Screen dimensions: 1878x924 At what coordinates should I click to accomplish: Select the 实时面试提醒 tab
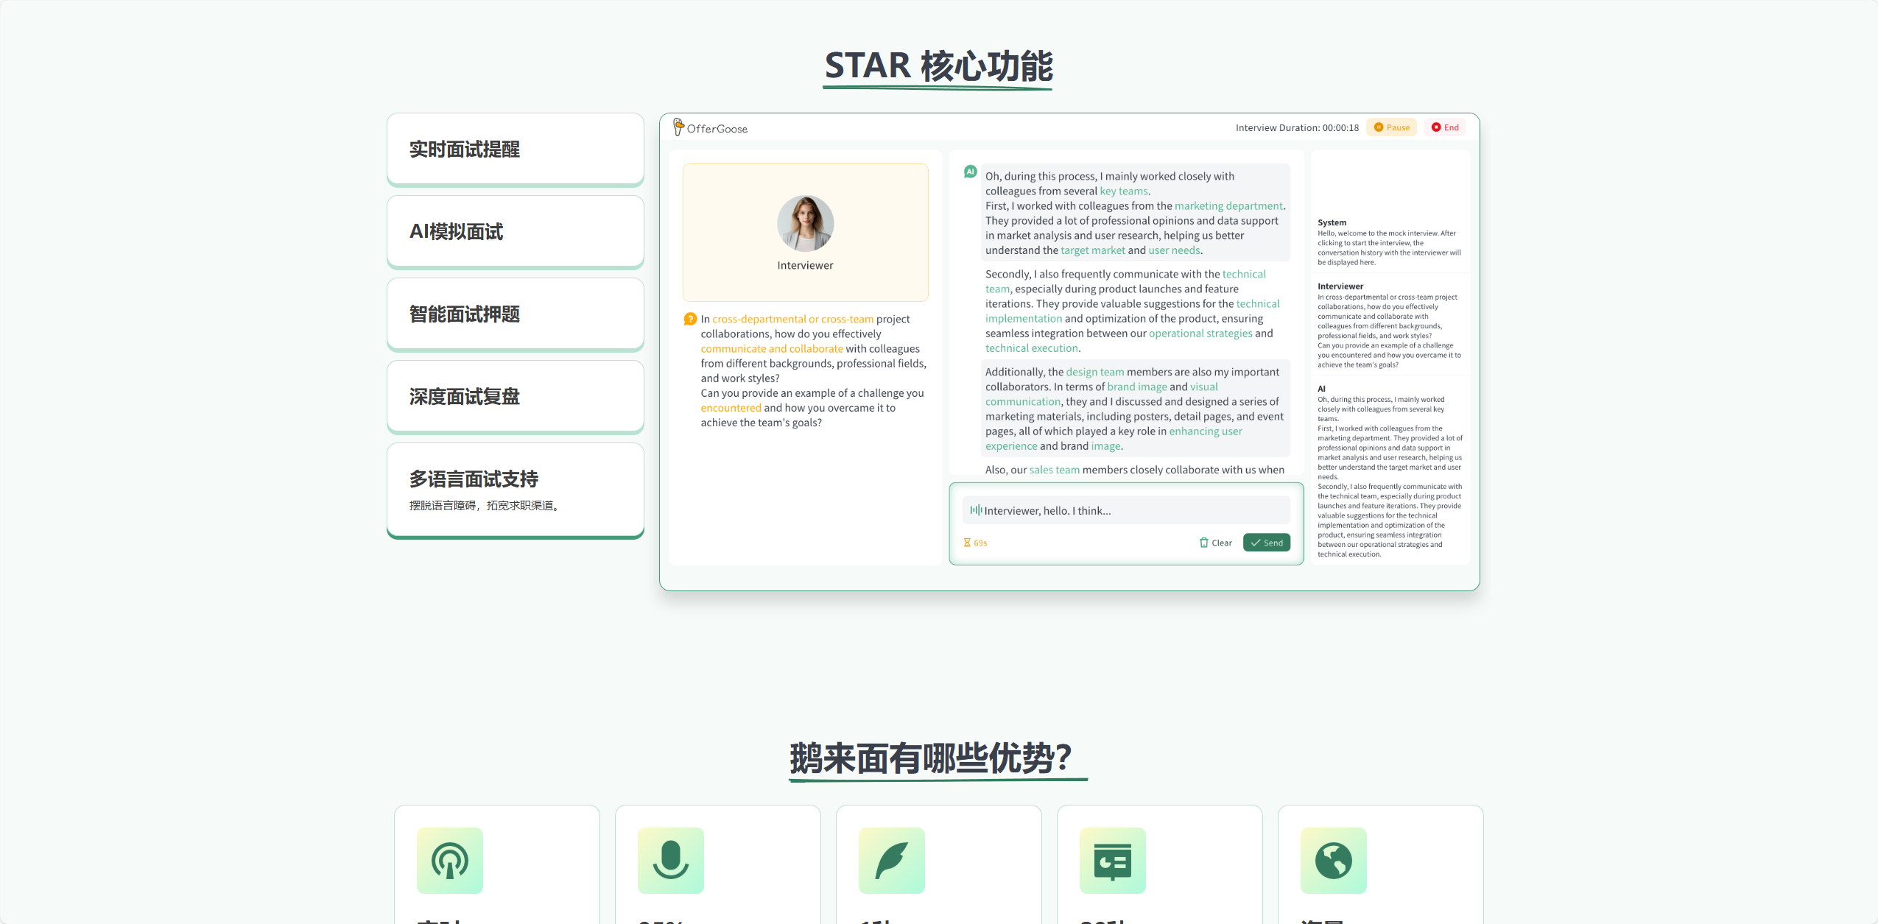(516, 149)
